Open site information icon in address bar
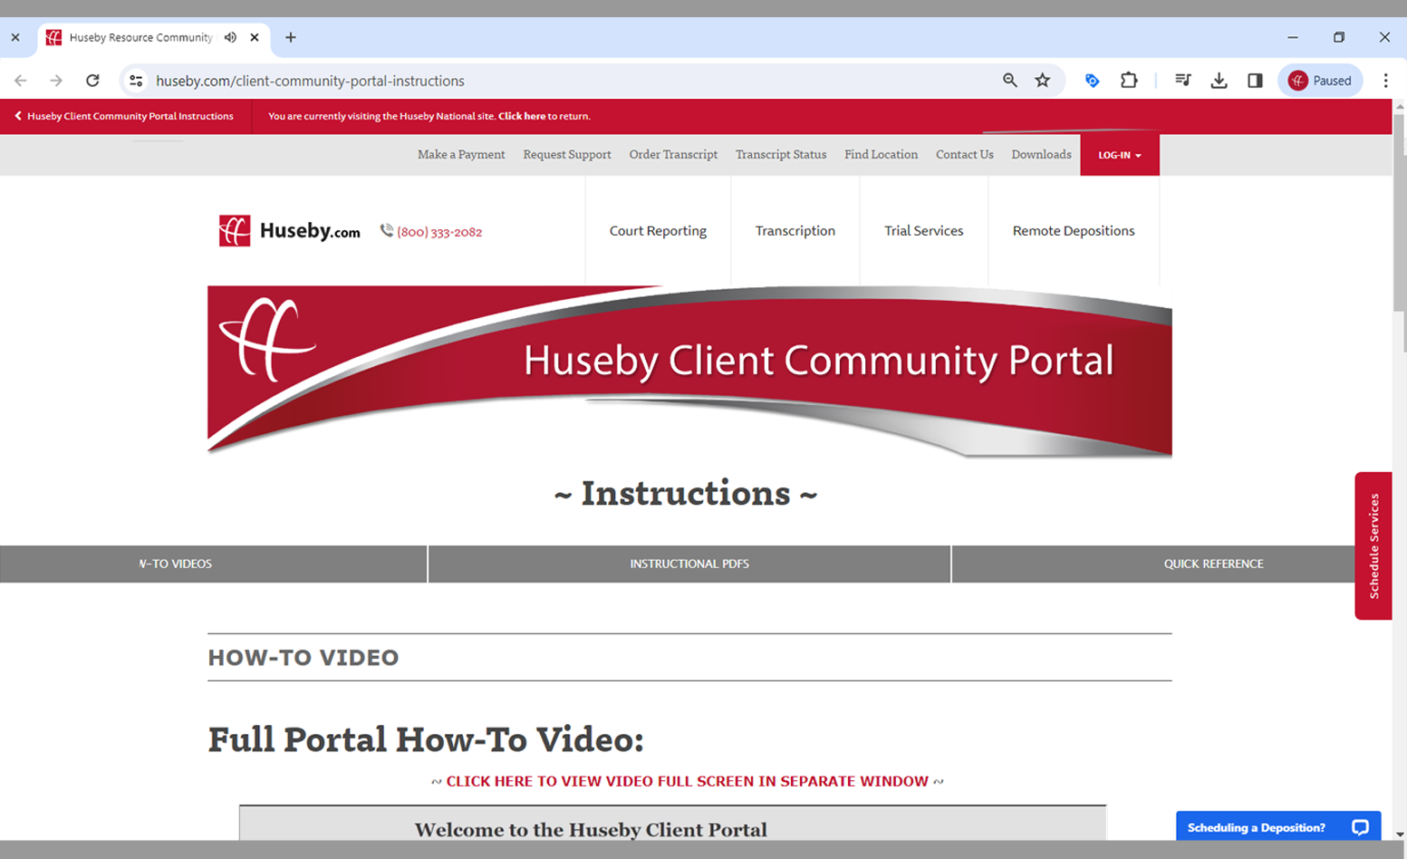Viewport: 1407px width, 859px height. click(x=136, y=81)
